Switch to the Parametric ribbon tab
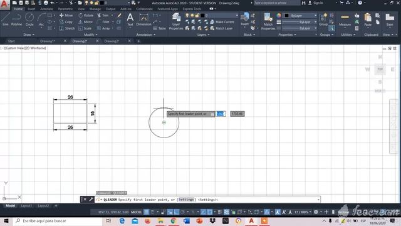This screenshot has width=401, height=226. tap(65, 9)
